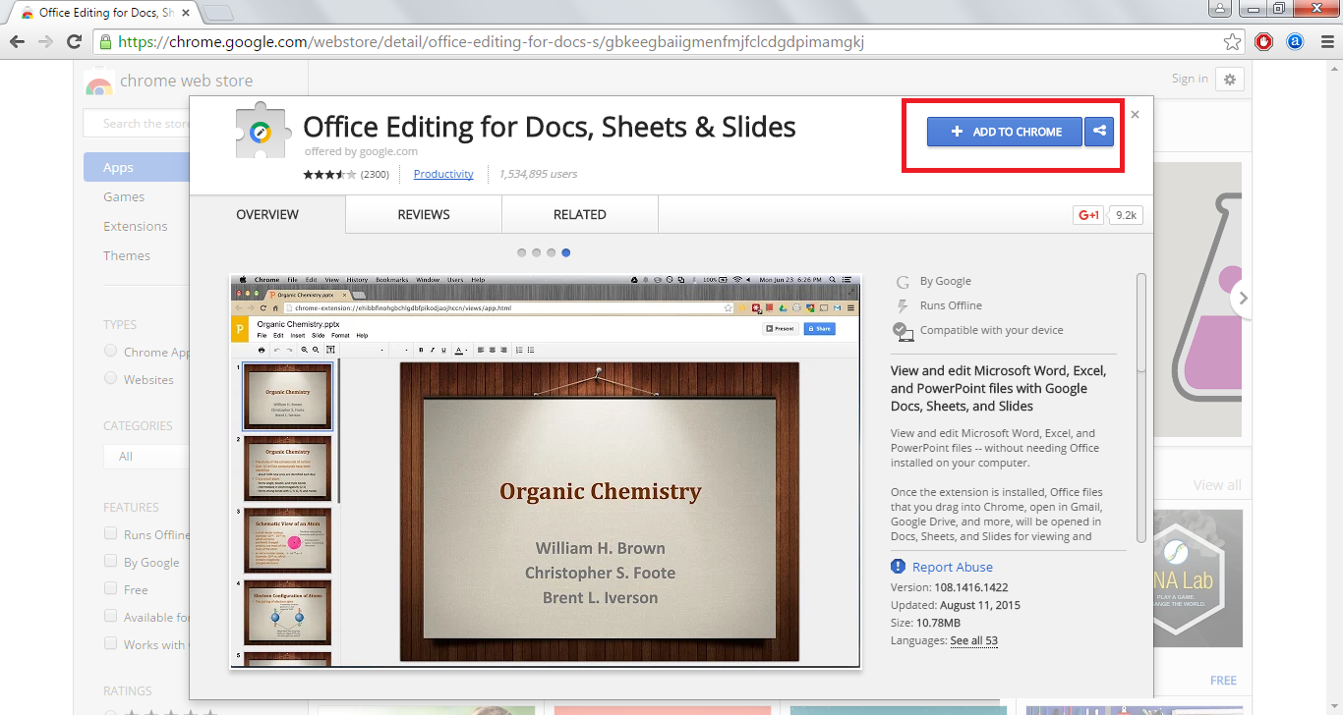Open the See all 53 languages link
The height and width of the screenshot is (715, 1343).
[973, 640]
